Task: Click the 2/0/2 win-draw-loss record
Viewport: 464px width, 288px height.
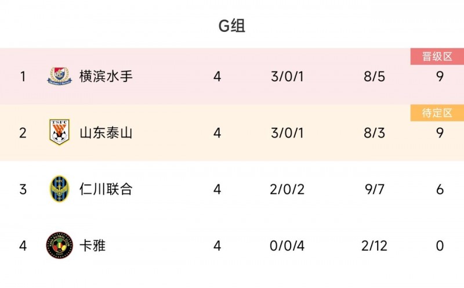Action: tap(287, 189)
